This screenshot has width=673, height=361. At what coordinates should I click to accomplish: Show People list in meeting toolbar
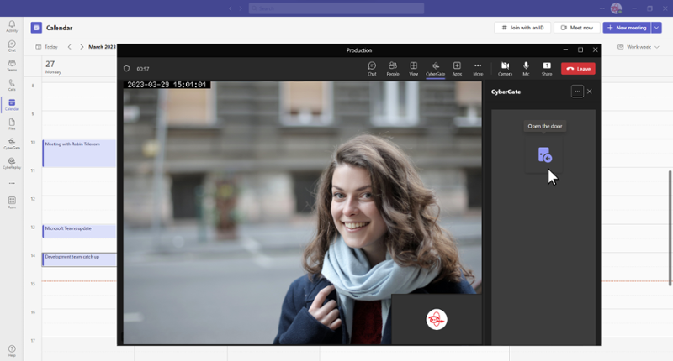coord(392,69)
